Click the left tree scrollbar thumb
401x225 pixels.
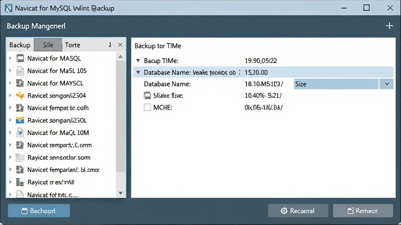[x=121, y=116]
